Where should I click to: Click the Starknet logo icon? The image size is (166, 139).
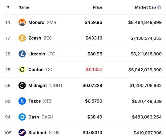(x=22, y=133)
